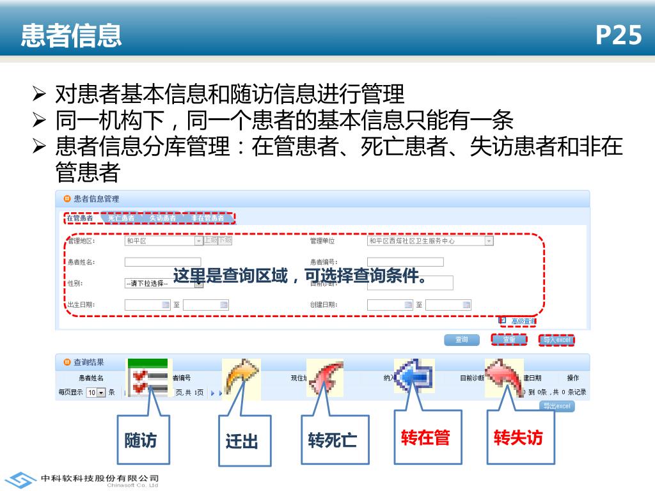This screenshot has height=491, width=655.
Task: Click the 目前诊断 column header in results
Action: 471,378
